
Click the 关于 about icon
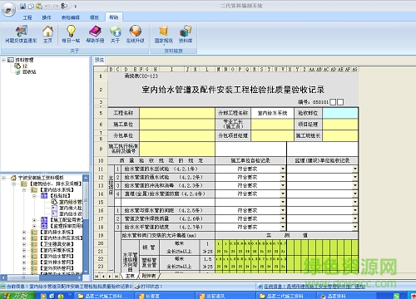coord(115,34)
